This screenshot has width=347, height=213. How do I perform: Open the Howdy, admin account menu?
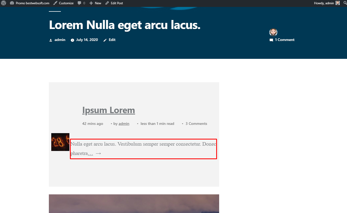pyautogui.click(x=327, y=3)
